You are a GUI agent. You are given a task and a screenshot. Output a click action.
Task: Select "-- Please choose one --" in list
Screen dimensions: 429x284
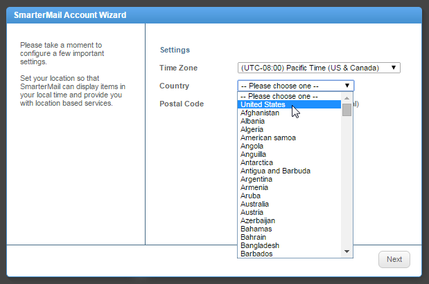coord(290,96)
